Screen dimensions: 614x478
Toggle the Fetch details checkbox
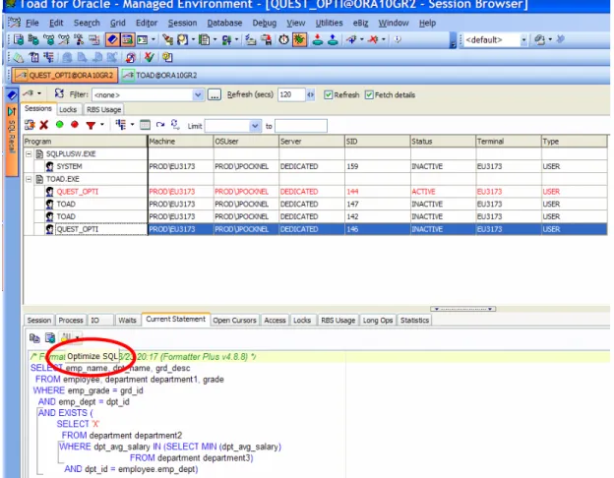click(369, 94)
